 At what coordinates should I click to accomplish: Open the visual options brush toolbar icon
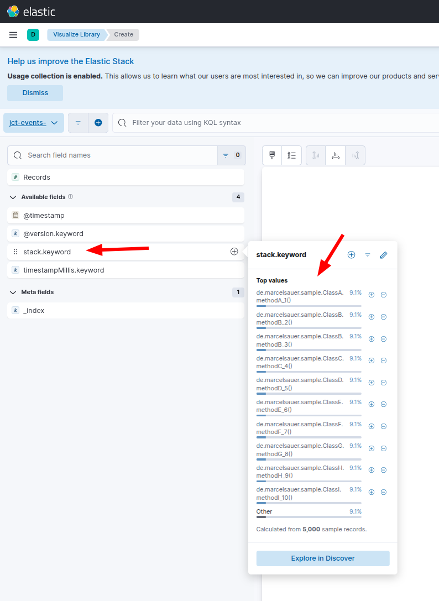272,155
